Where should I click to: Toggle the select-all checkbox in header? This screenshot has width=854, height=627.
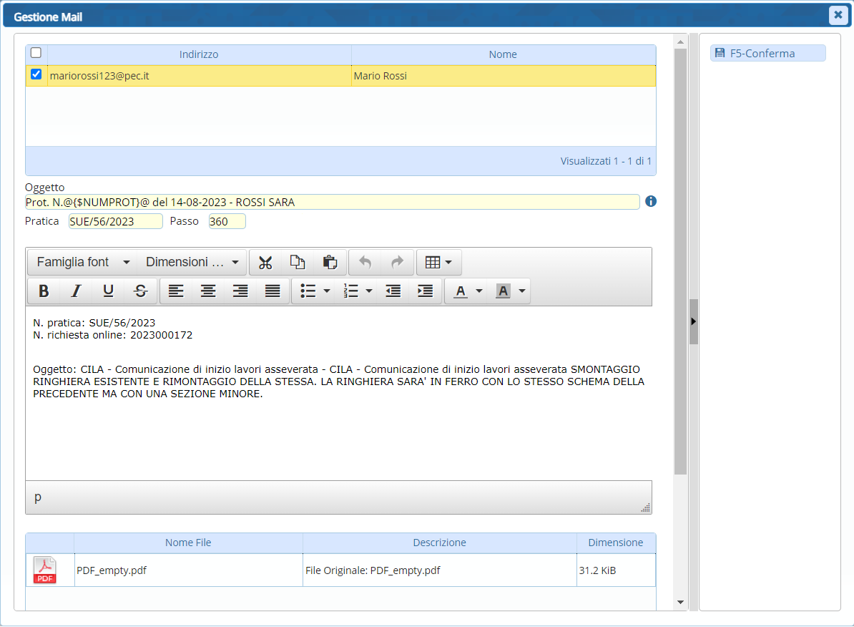pos(36,53)
